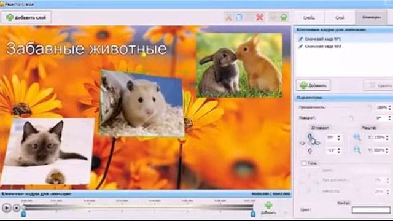
Task: Click the upper 3D rotation angle stepper
Action: [339, 138]
